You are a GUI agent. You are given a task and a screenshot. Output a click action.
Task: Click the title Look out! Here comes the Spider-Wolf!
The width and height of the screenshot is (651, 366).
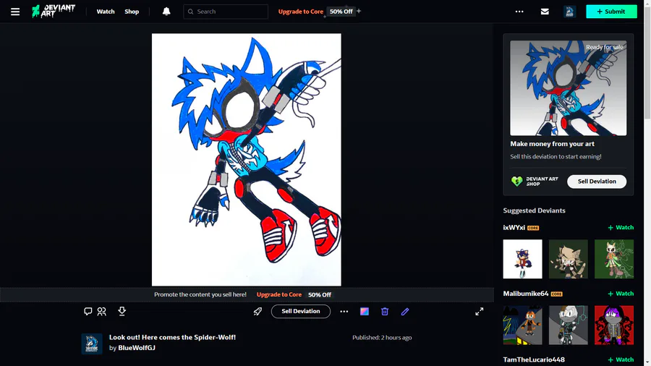point(172,337)
